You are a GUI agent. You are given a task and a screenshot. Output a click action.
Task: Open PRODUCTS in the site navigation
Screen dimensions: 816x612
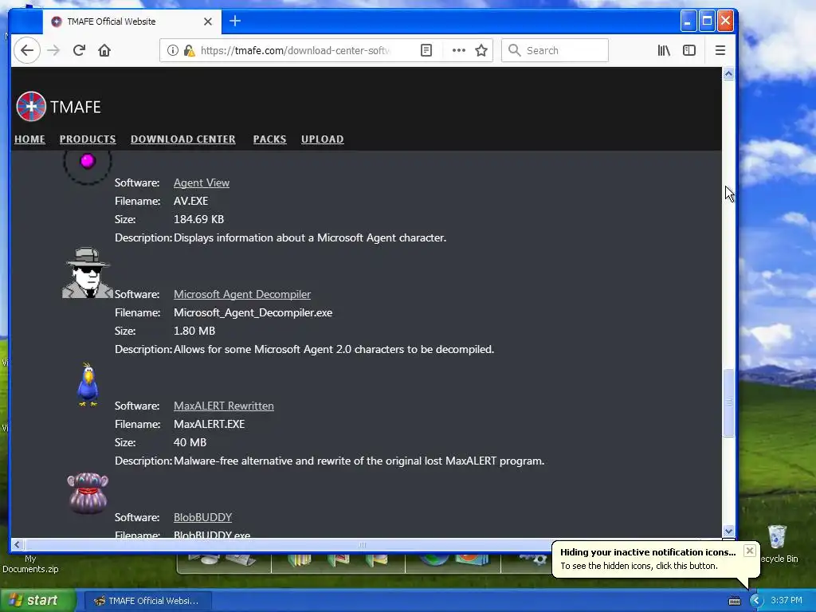(88, 139)
